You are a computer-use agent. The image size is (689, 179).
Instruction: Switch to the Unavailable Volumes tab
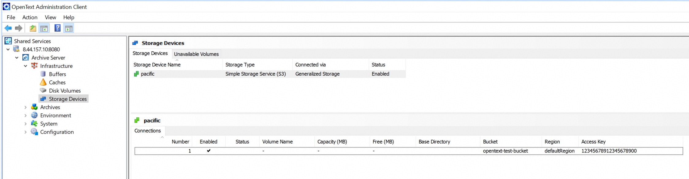point(196,54)
